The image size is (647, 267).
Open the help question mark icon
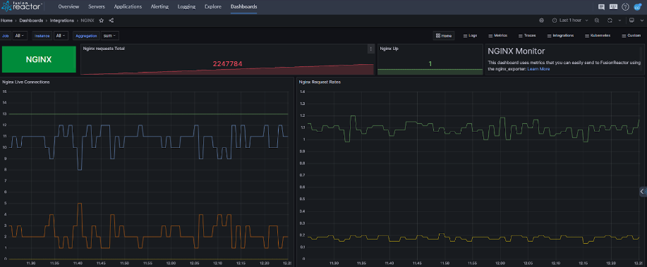coord(626,6)
